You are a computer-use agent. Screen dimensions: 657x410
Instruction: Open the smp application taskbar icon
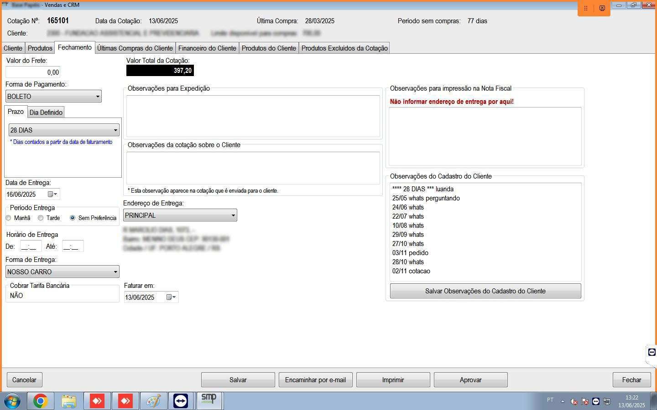pyautogui.click(x=209, y=400)
